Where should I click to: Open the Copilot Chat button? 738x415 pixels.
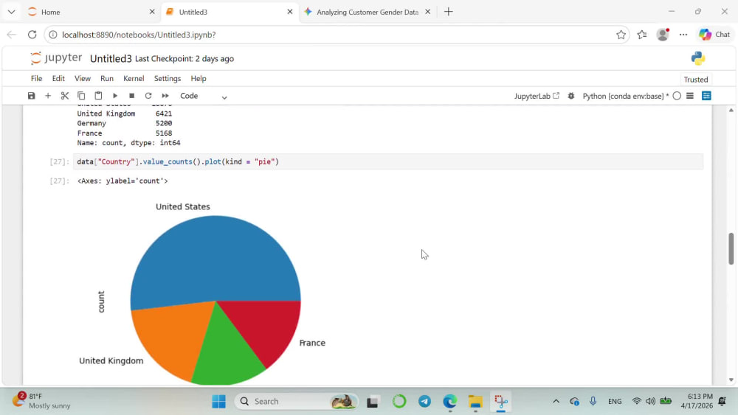click(714, 35)
